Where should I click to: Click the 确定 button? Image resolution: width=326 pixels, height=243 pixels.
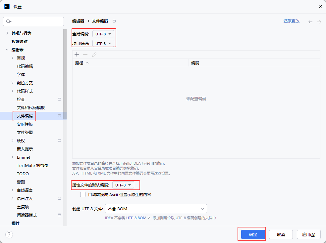[253, 234]
